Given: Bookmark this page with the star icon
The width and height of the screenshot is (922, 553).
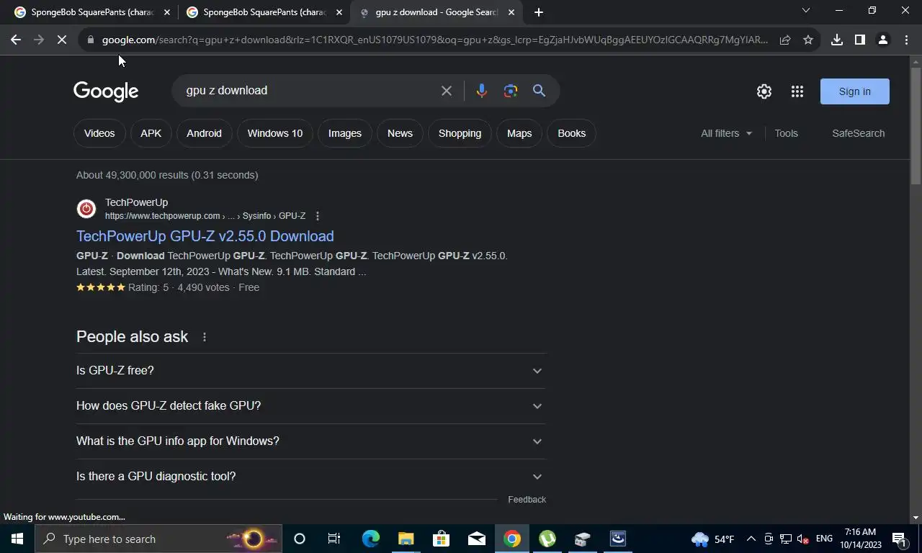Looking at the screenshot, I should click(x=808, y=40).
